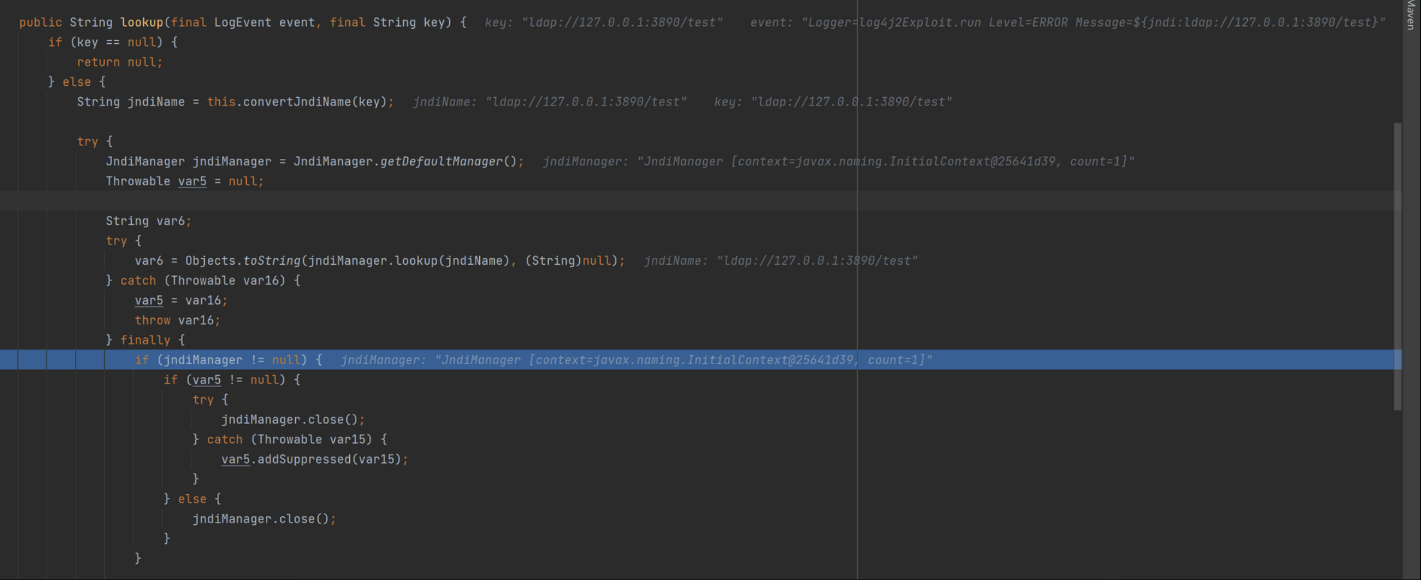Click the LogEvent parameter type in signature

[x=242, y=22]
